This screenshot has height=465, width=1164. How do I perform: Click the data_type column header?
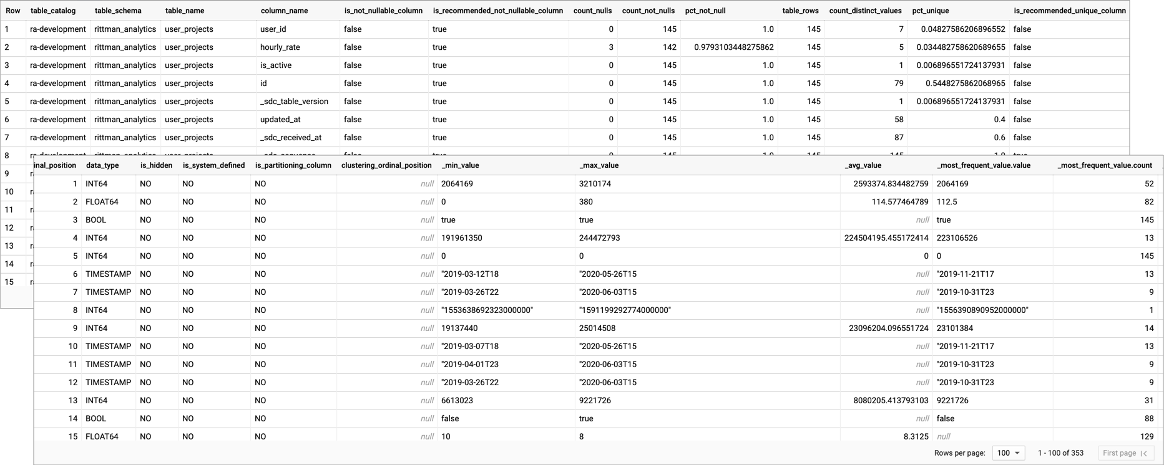pyautogui.click(x=102, y=165)
